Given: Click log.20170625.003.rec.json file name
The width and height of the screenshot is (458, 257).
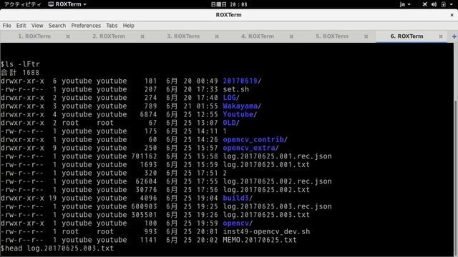Looking at the screenshot, I should pos(277,206).
